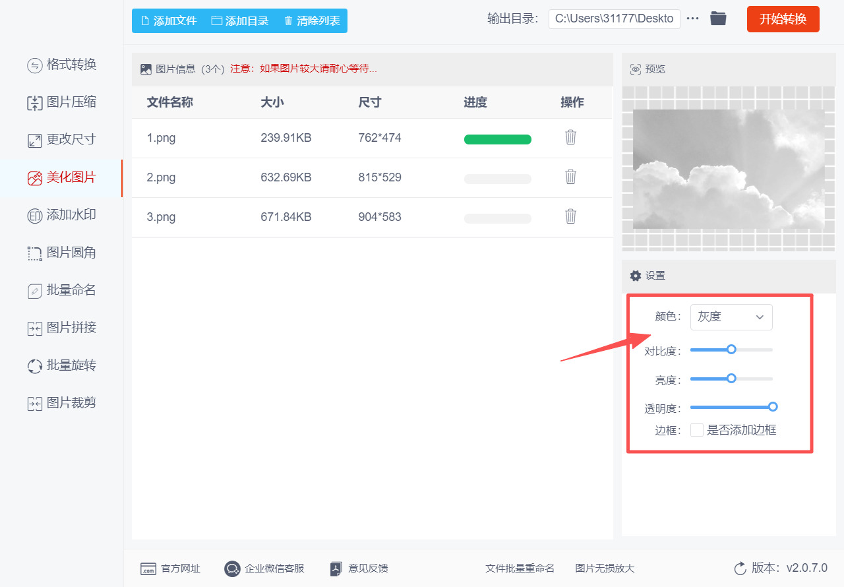Select the 3.png file name
This screenshot has width=844, height=587.
[161, 217]
